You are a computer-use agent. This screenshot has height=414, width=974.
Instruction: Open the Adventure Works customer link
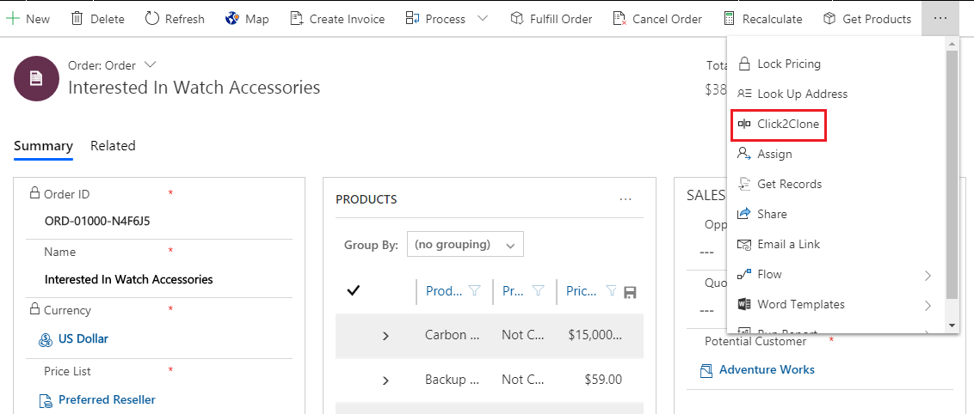(767, 369)
